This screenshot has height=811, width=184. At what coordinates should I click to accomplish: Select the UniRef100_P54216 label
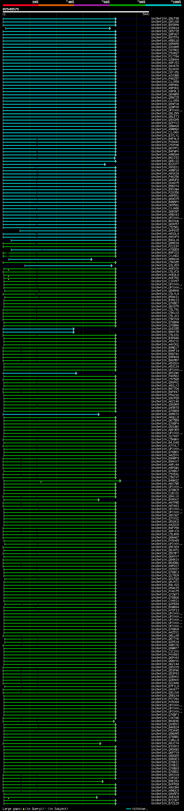point(165,395)
